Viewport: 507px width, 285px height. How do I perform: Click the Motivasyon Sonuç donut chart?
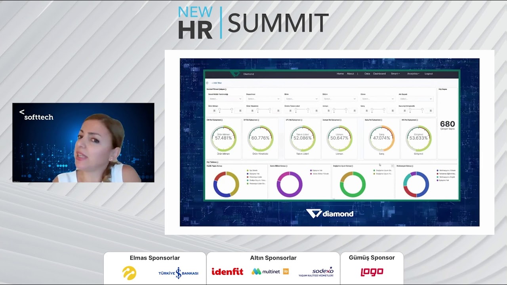(416, 184)
